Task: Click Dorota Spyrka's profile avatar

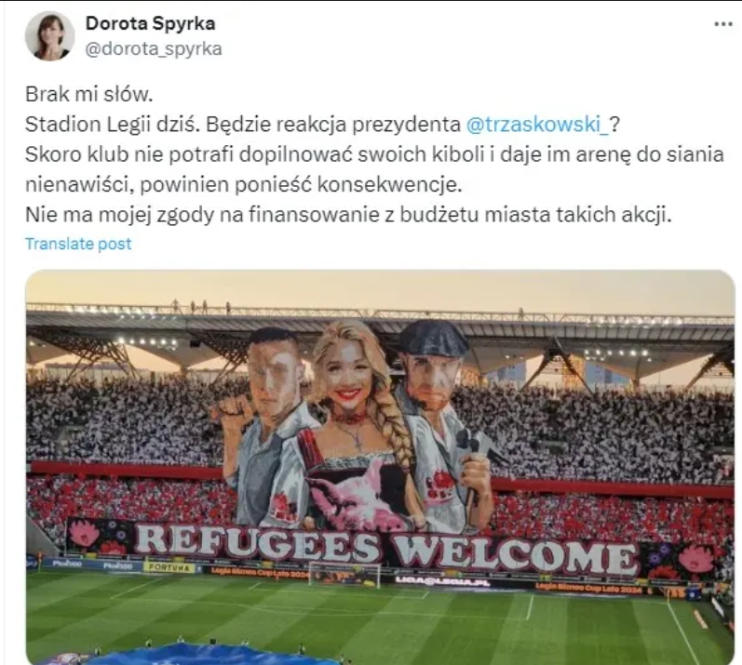Action: click(x=49, y=36)
